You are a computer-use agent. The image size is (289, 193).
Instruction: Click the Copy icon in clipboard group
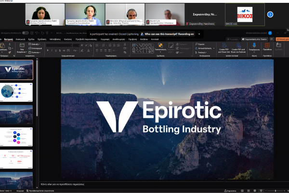point(10,48)
